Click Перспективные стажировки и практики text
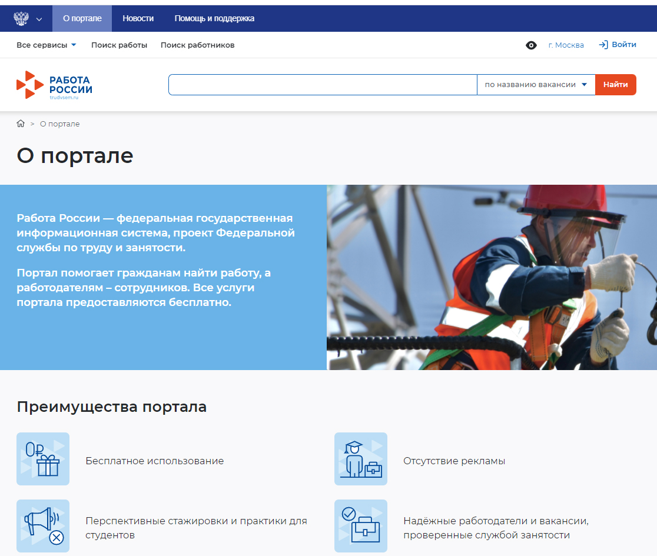The height and width of the screenshot is (556, 657). point(196,528)
